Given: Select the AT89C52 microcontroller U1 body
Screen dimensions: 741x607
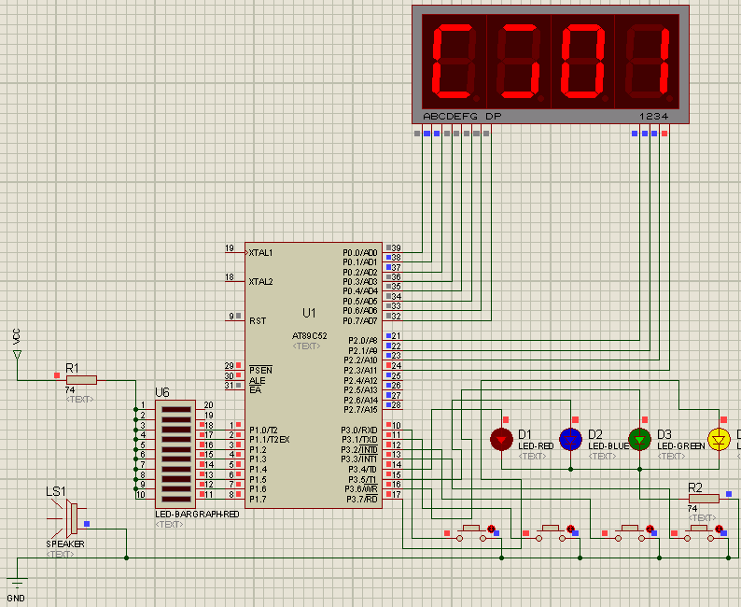Looking at the screenshot, I should point(314,375).
